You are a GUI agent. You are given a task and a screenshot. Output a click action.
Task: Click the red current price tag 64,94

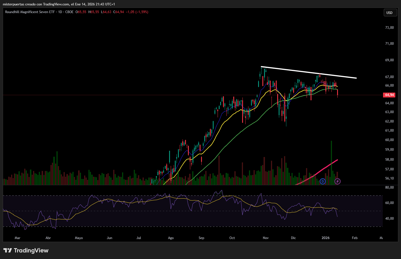coord(390,95)
